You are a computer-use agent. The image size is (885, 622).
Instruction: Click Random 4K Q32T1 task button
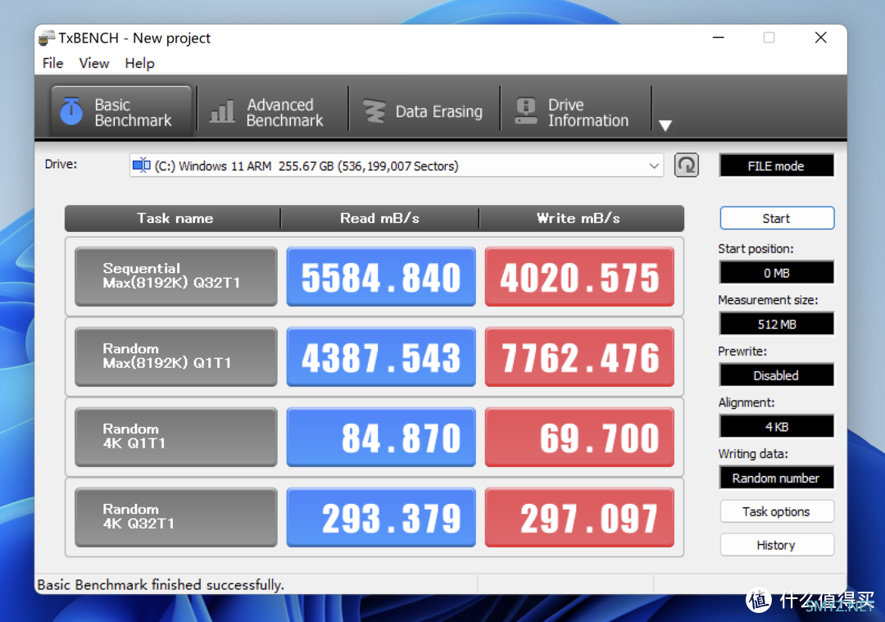click(x=176, y=517)
